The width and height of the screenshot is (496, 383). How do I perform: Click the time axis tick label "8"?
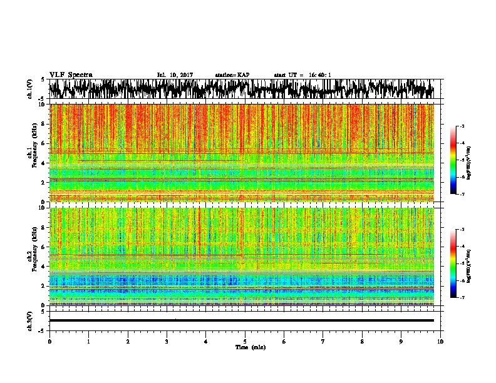[362, 342]
